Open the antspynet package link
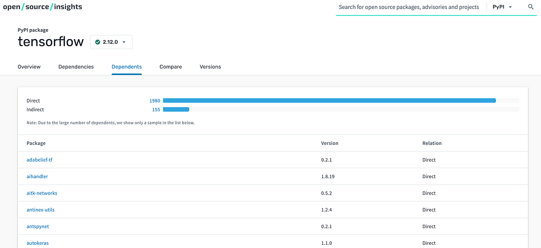The image size is (541, 248). (x=38, y=226)
